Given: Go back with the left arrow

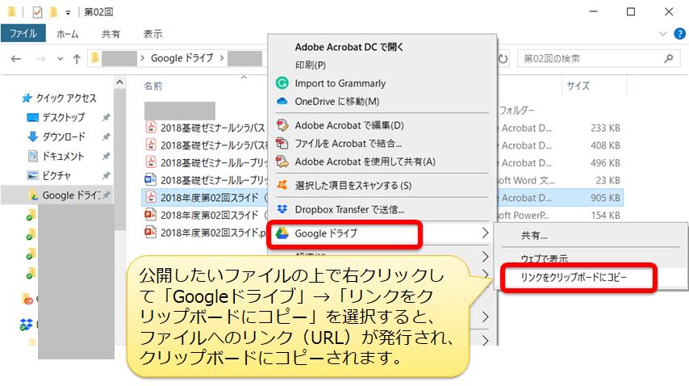Looking at the screenshot, I should click(x=16, y=58).
